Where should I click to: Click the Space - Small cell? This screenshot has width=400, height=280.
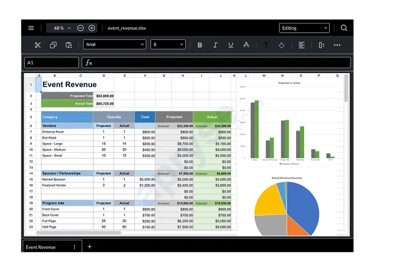pos(68,156)
